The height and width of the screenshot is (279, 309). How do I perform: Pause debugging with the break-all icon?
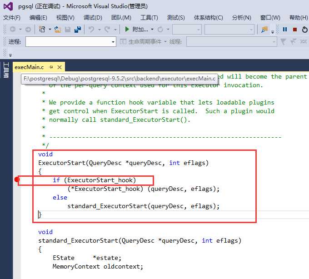point(285,30)
